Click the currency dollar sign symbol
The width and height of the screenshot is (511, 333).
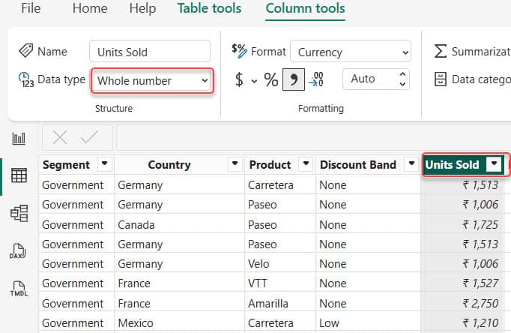pos(239,79)
